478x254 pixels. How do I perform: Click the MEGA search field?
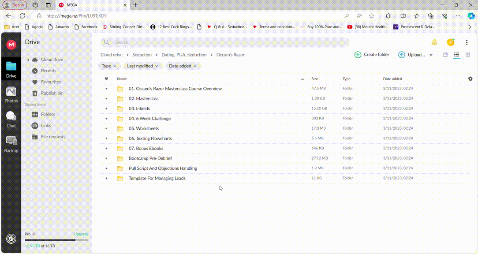[x=225, y=42]
